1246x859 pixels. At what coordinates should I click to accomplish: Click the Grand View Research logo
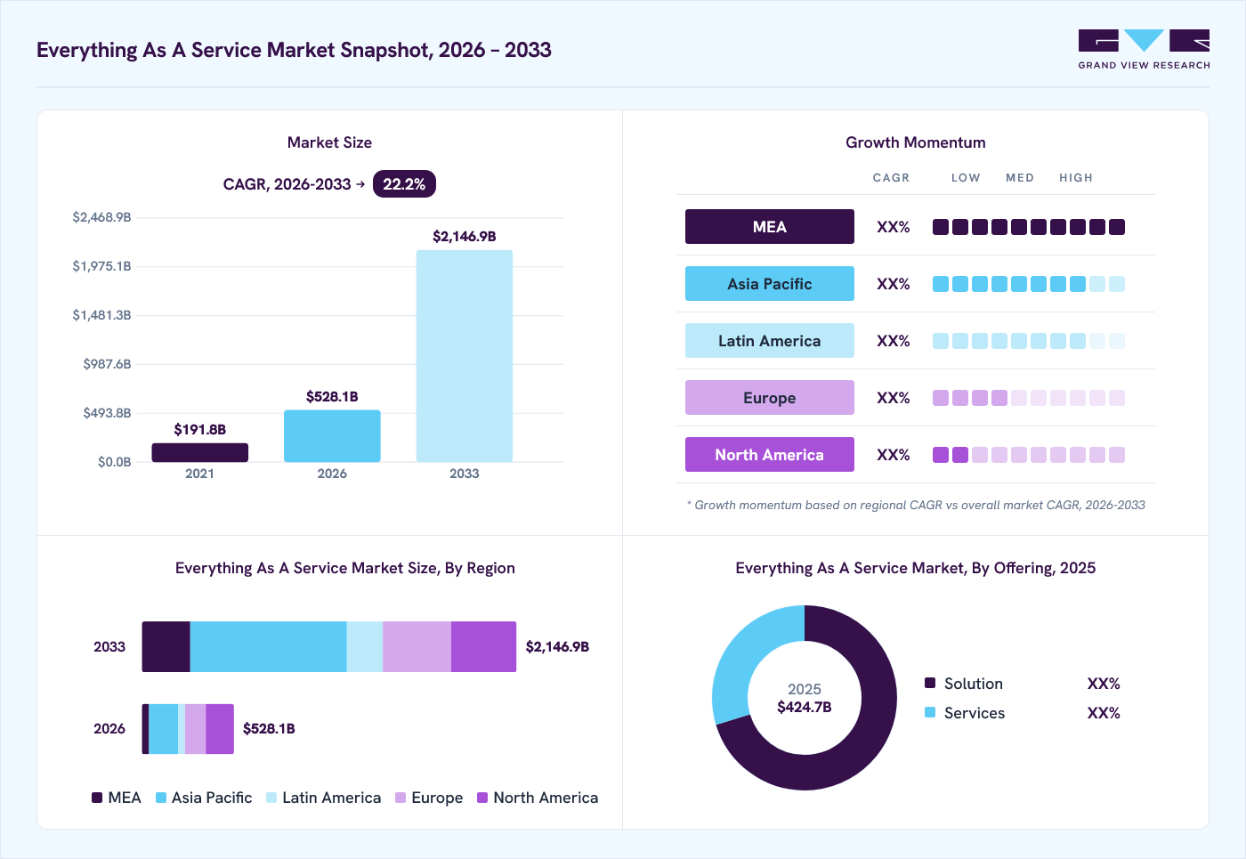pyautogui.click(x=1144, y=50)
